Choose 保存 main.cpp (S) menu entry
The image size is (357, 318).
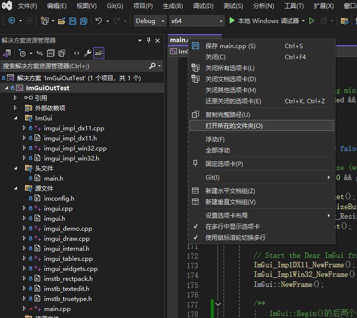point(262,46)
